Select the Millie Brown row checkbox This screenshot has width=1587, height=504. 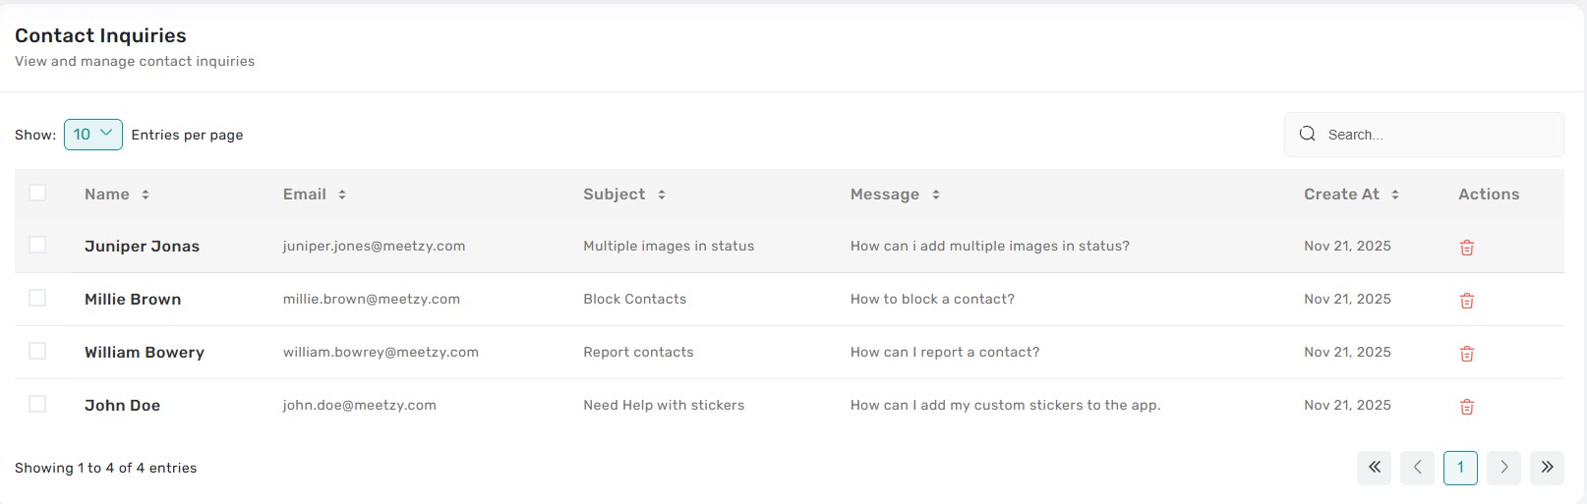click(x=37, y=298)
